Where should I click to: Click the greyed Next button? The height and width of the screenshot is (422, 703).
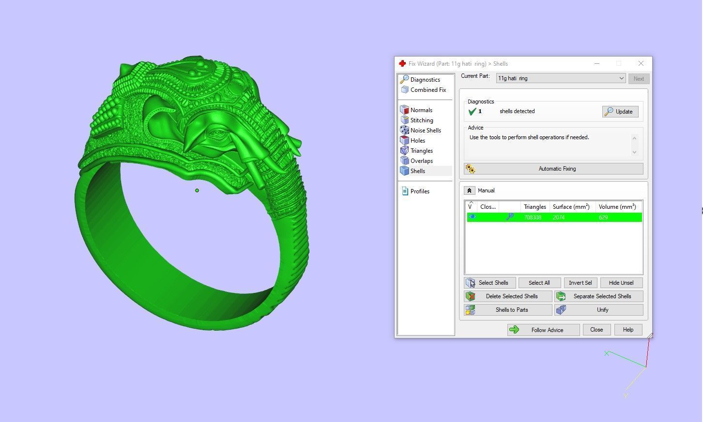point(639,79)
